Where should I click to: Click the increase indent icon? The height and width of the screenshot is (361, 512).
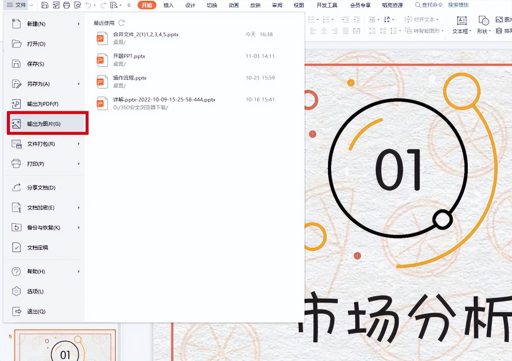tap(357, 19)
